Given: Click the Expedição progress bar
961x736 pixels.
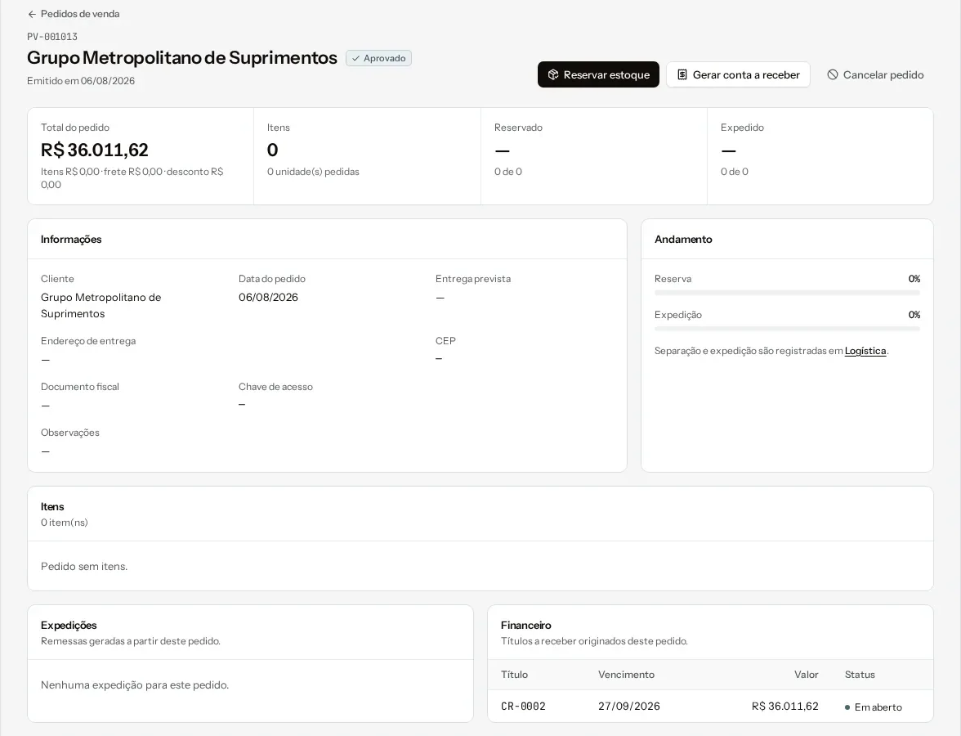Looking at the screenshot, I should coord(787,329).
